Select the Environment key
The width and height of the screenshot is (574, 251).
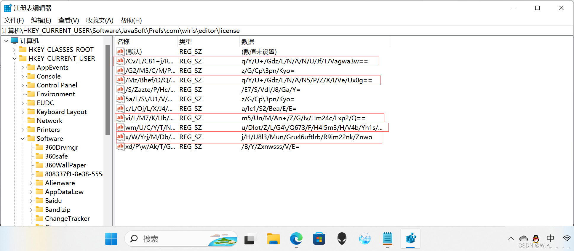tap(56, 94)
